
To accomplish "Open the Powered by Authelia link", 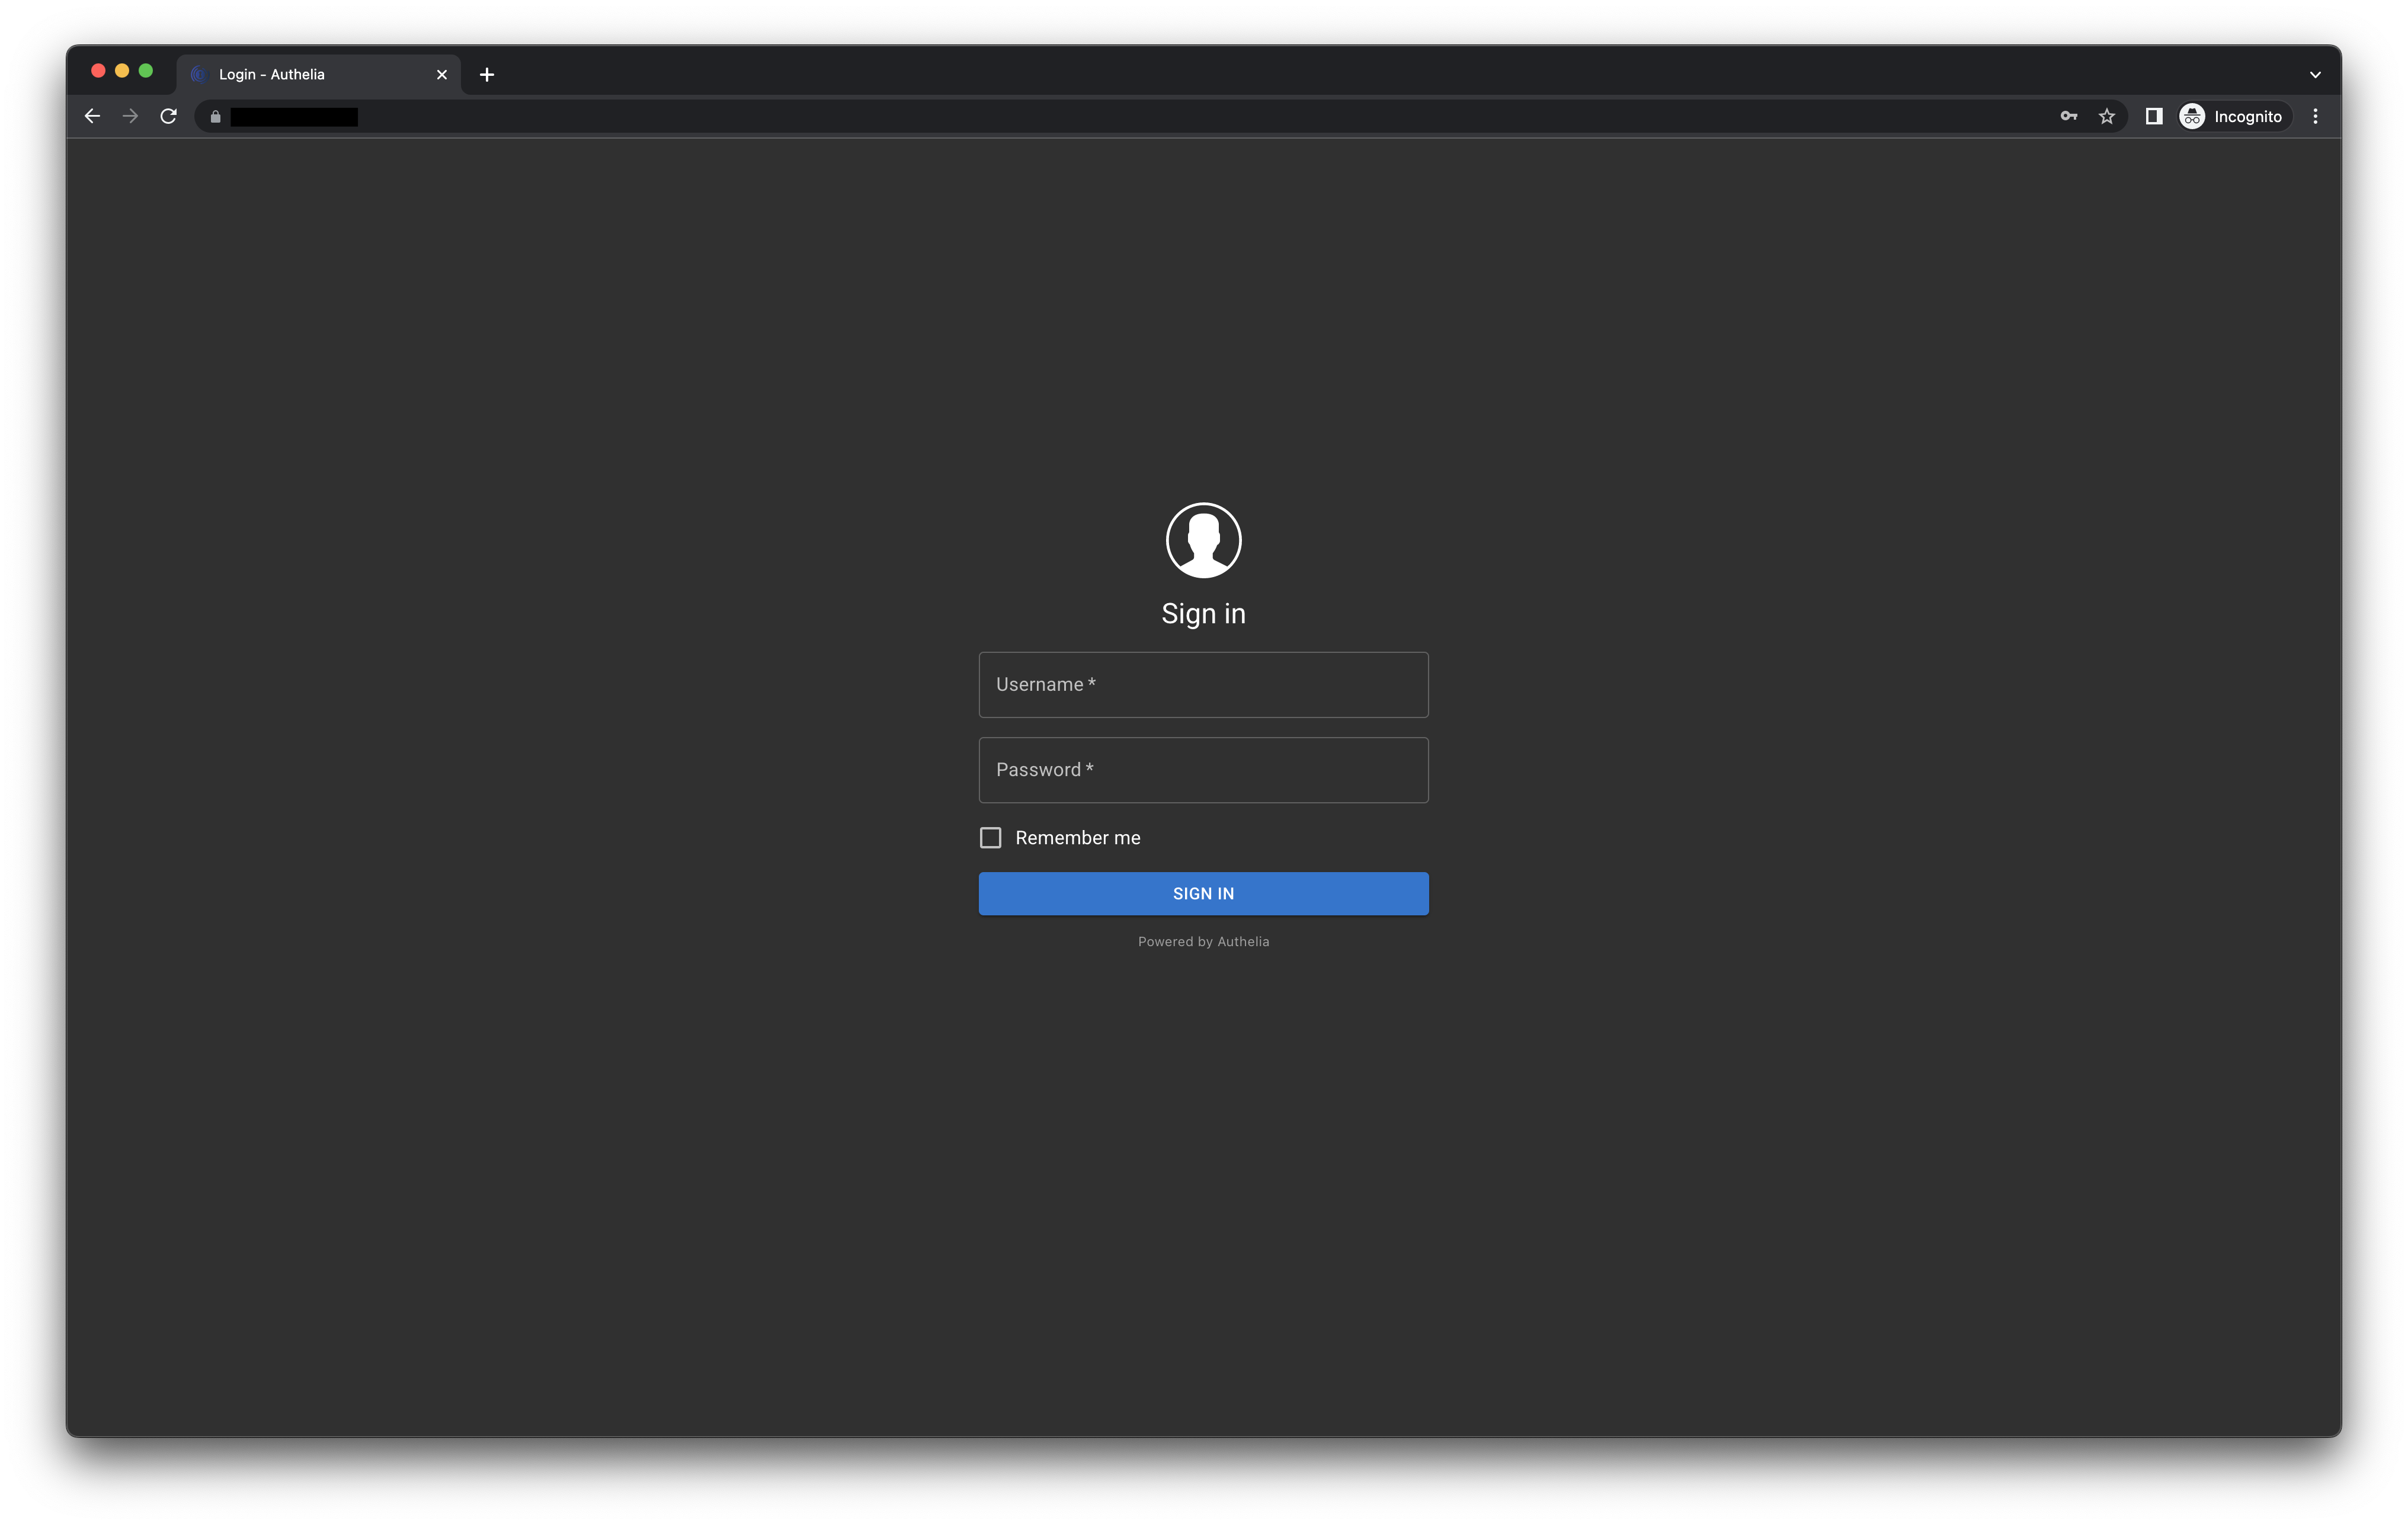I will [x=1203, y=941].
